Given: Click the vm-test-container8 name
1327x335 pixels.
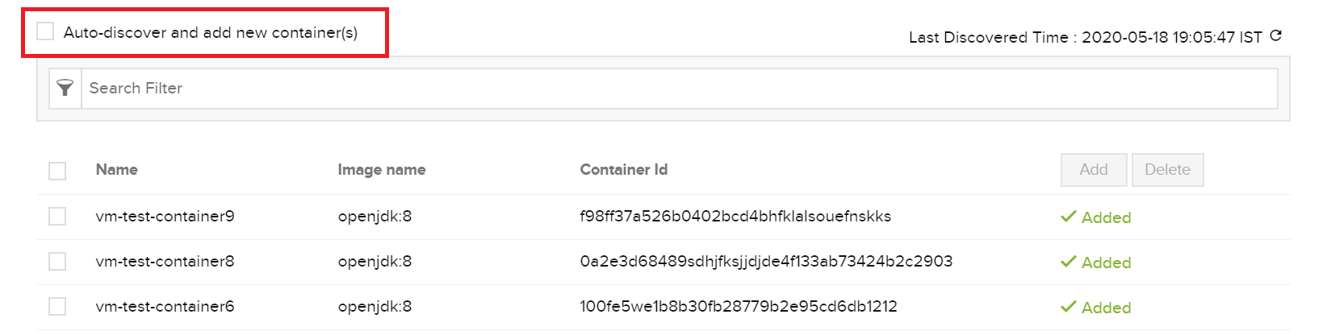Looking at the screenshot, I should [165, 262].
